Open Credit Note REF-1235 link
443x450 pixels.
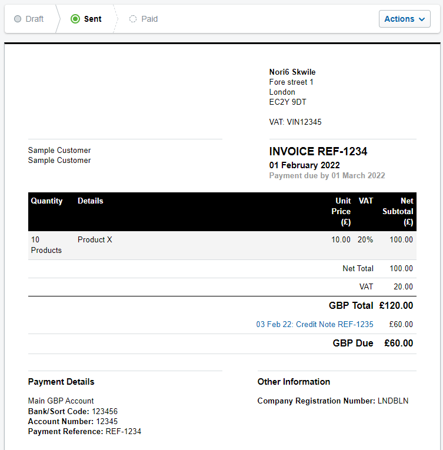(314, 324)
